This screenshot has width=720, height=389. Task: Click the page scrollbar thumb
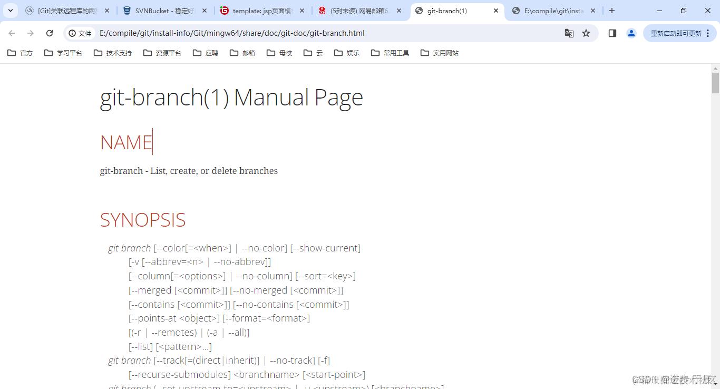[715, 83]
